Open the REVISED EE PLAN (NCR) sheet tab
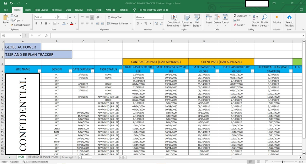The width and height of the screenshot is (306, 164). (x=43, y=156)
